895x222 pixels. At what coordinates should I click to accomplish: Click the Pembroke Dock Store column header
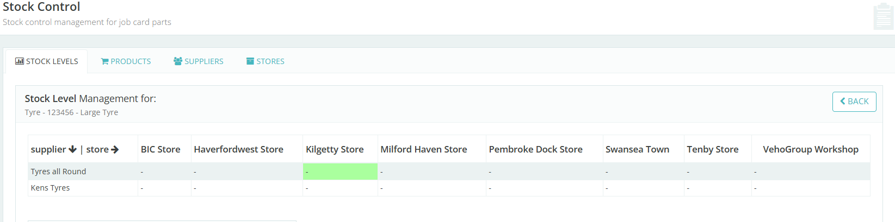(536, 149)
